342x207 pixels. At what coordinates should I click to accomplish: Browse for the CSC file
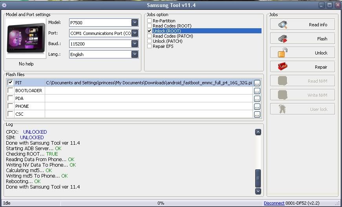257,114
